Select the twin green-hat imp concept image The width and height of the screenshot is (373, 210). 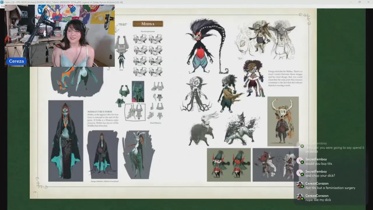tap(229, 165)
